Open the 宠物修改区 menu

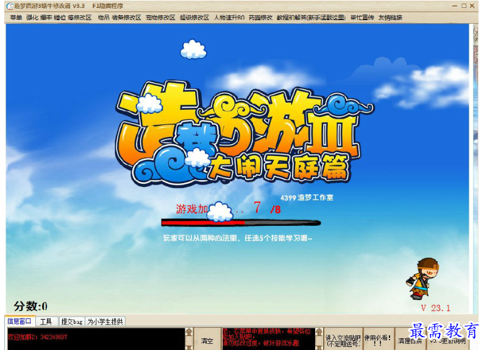click(160, 18)
